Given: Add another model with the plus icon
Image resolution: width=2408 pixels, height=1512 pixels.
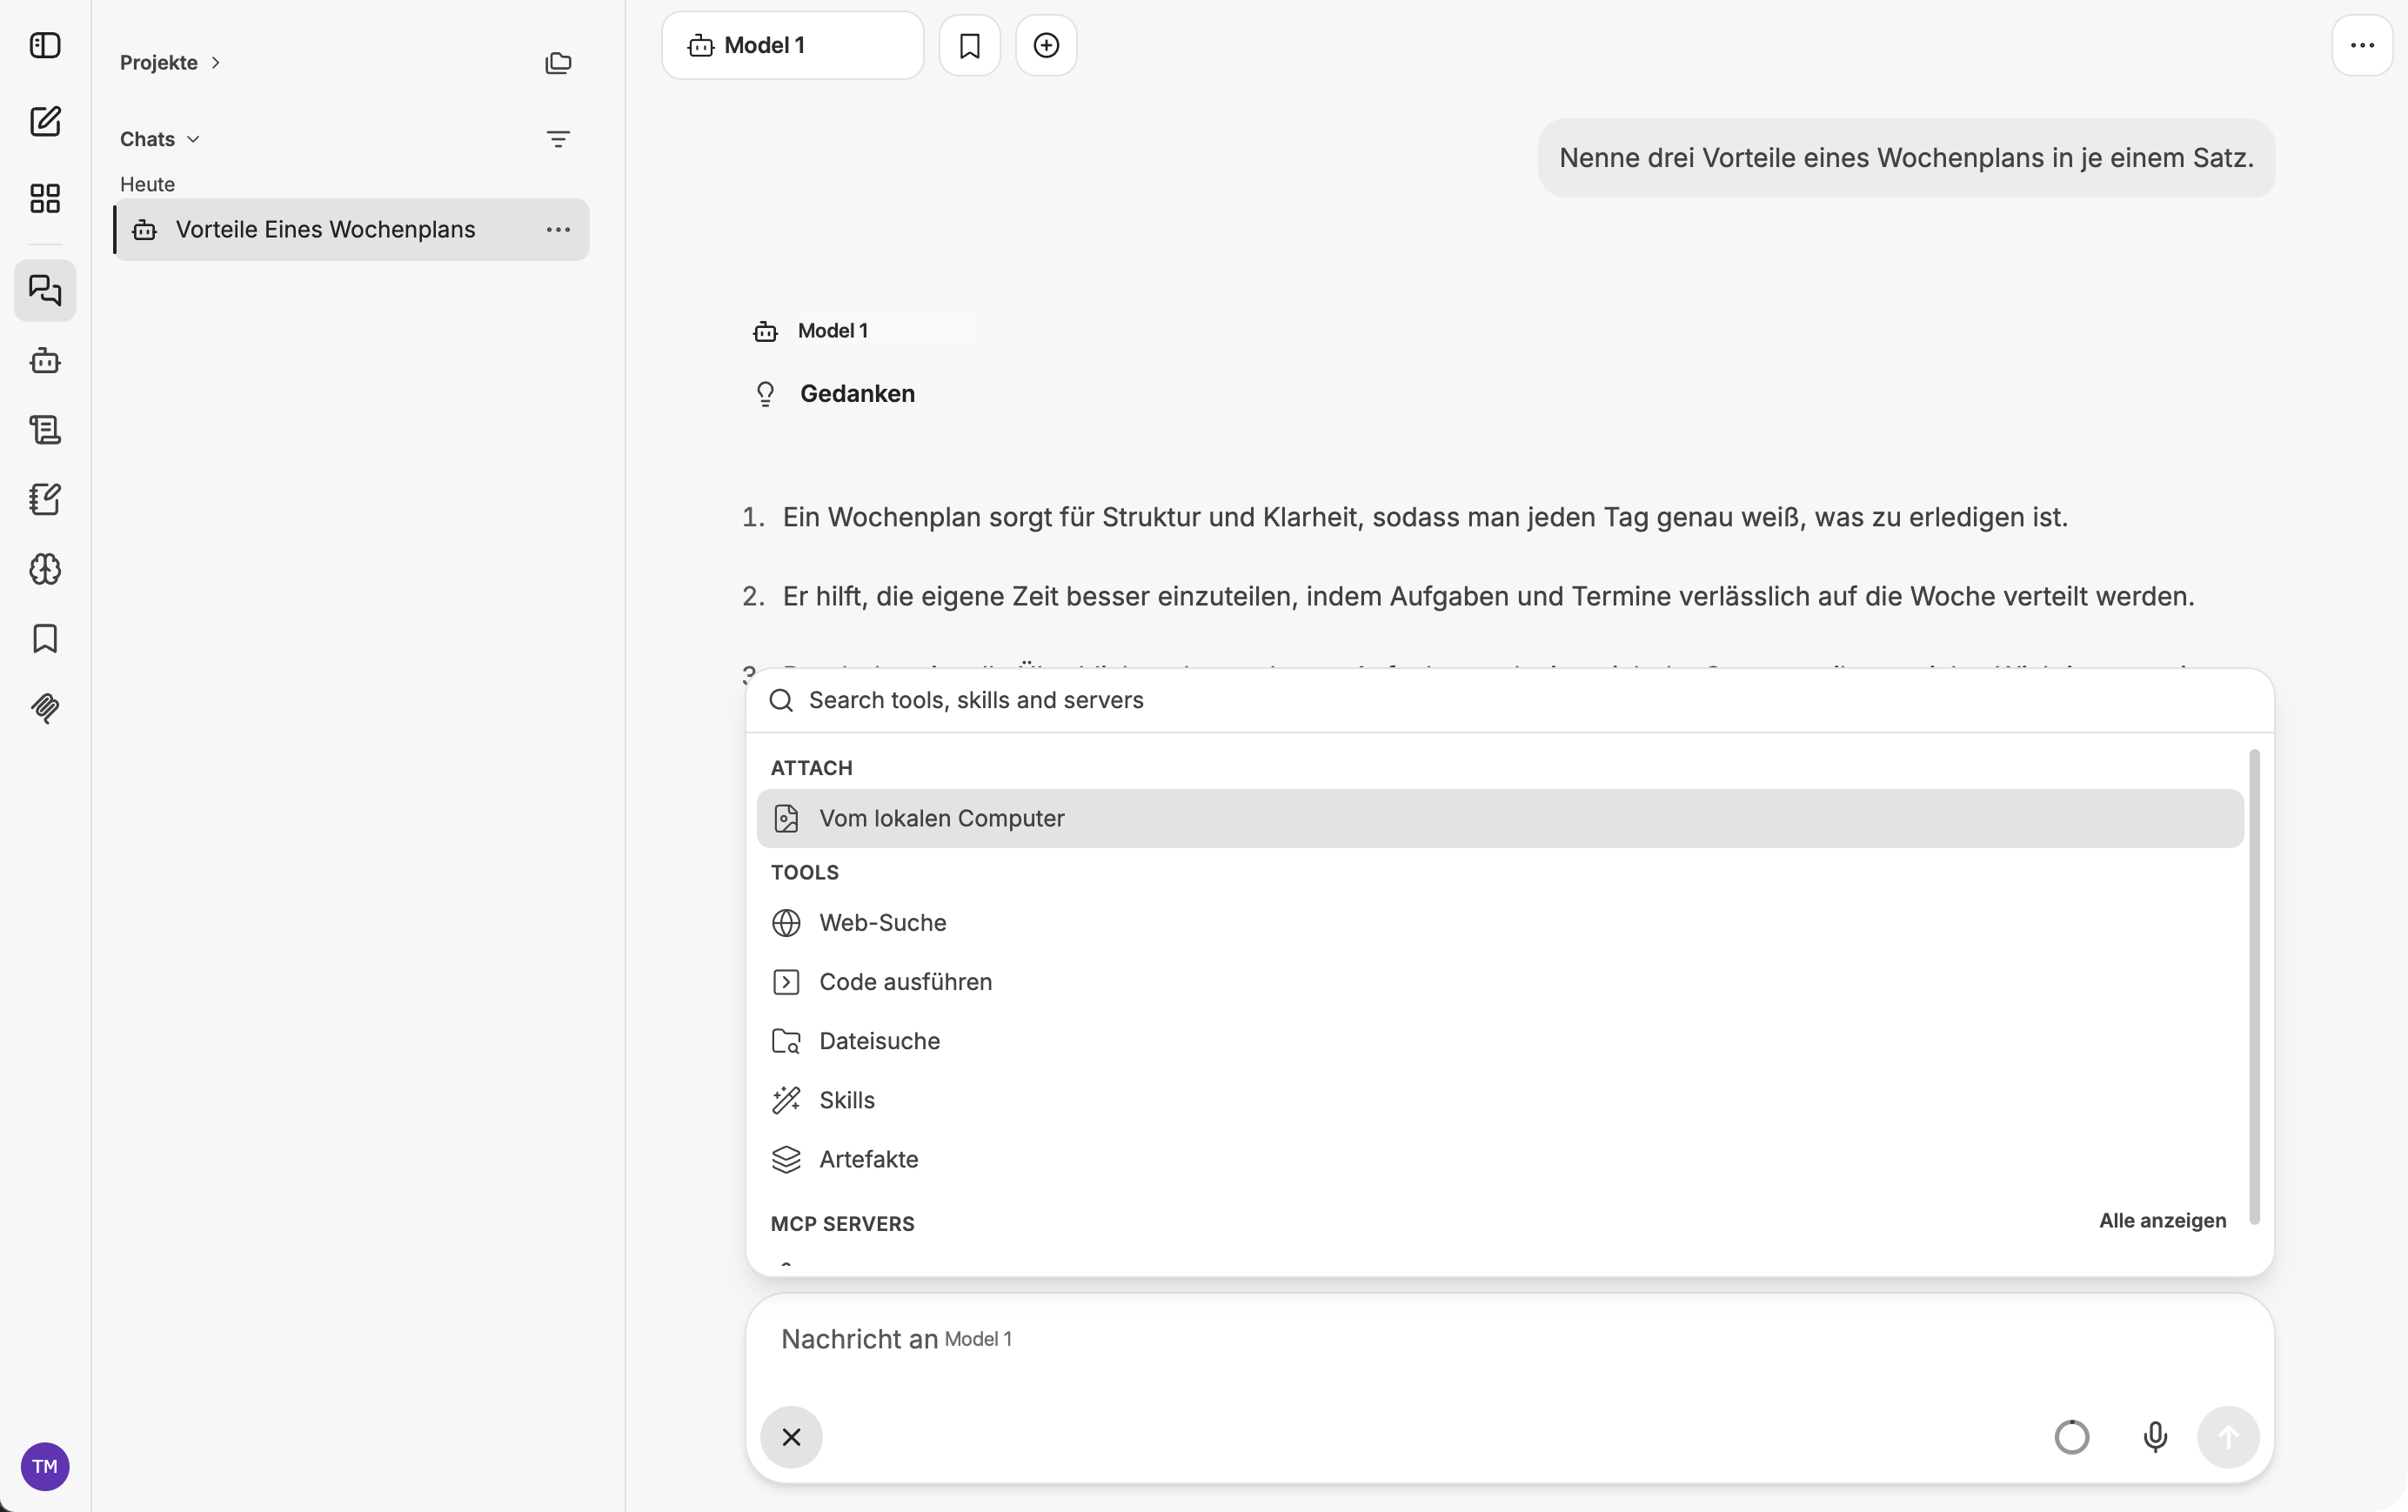Looking at the screenshot, I should [1046, 46].
